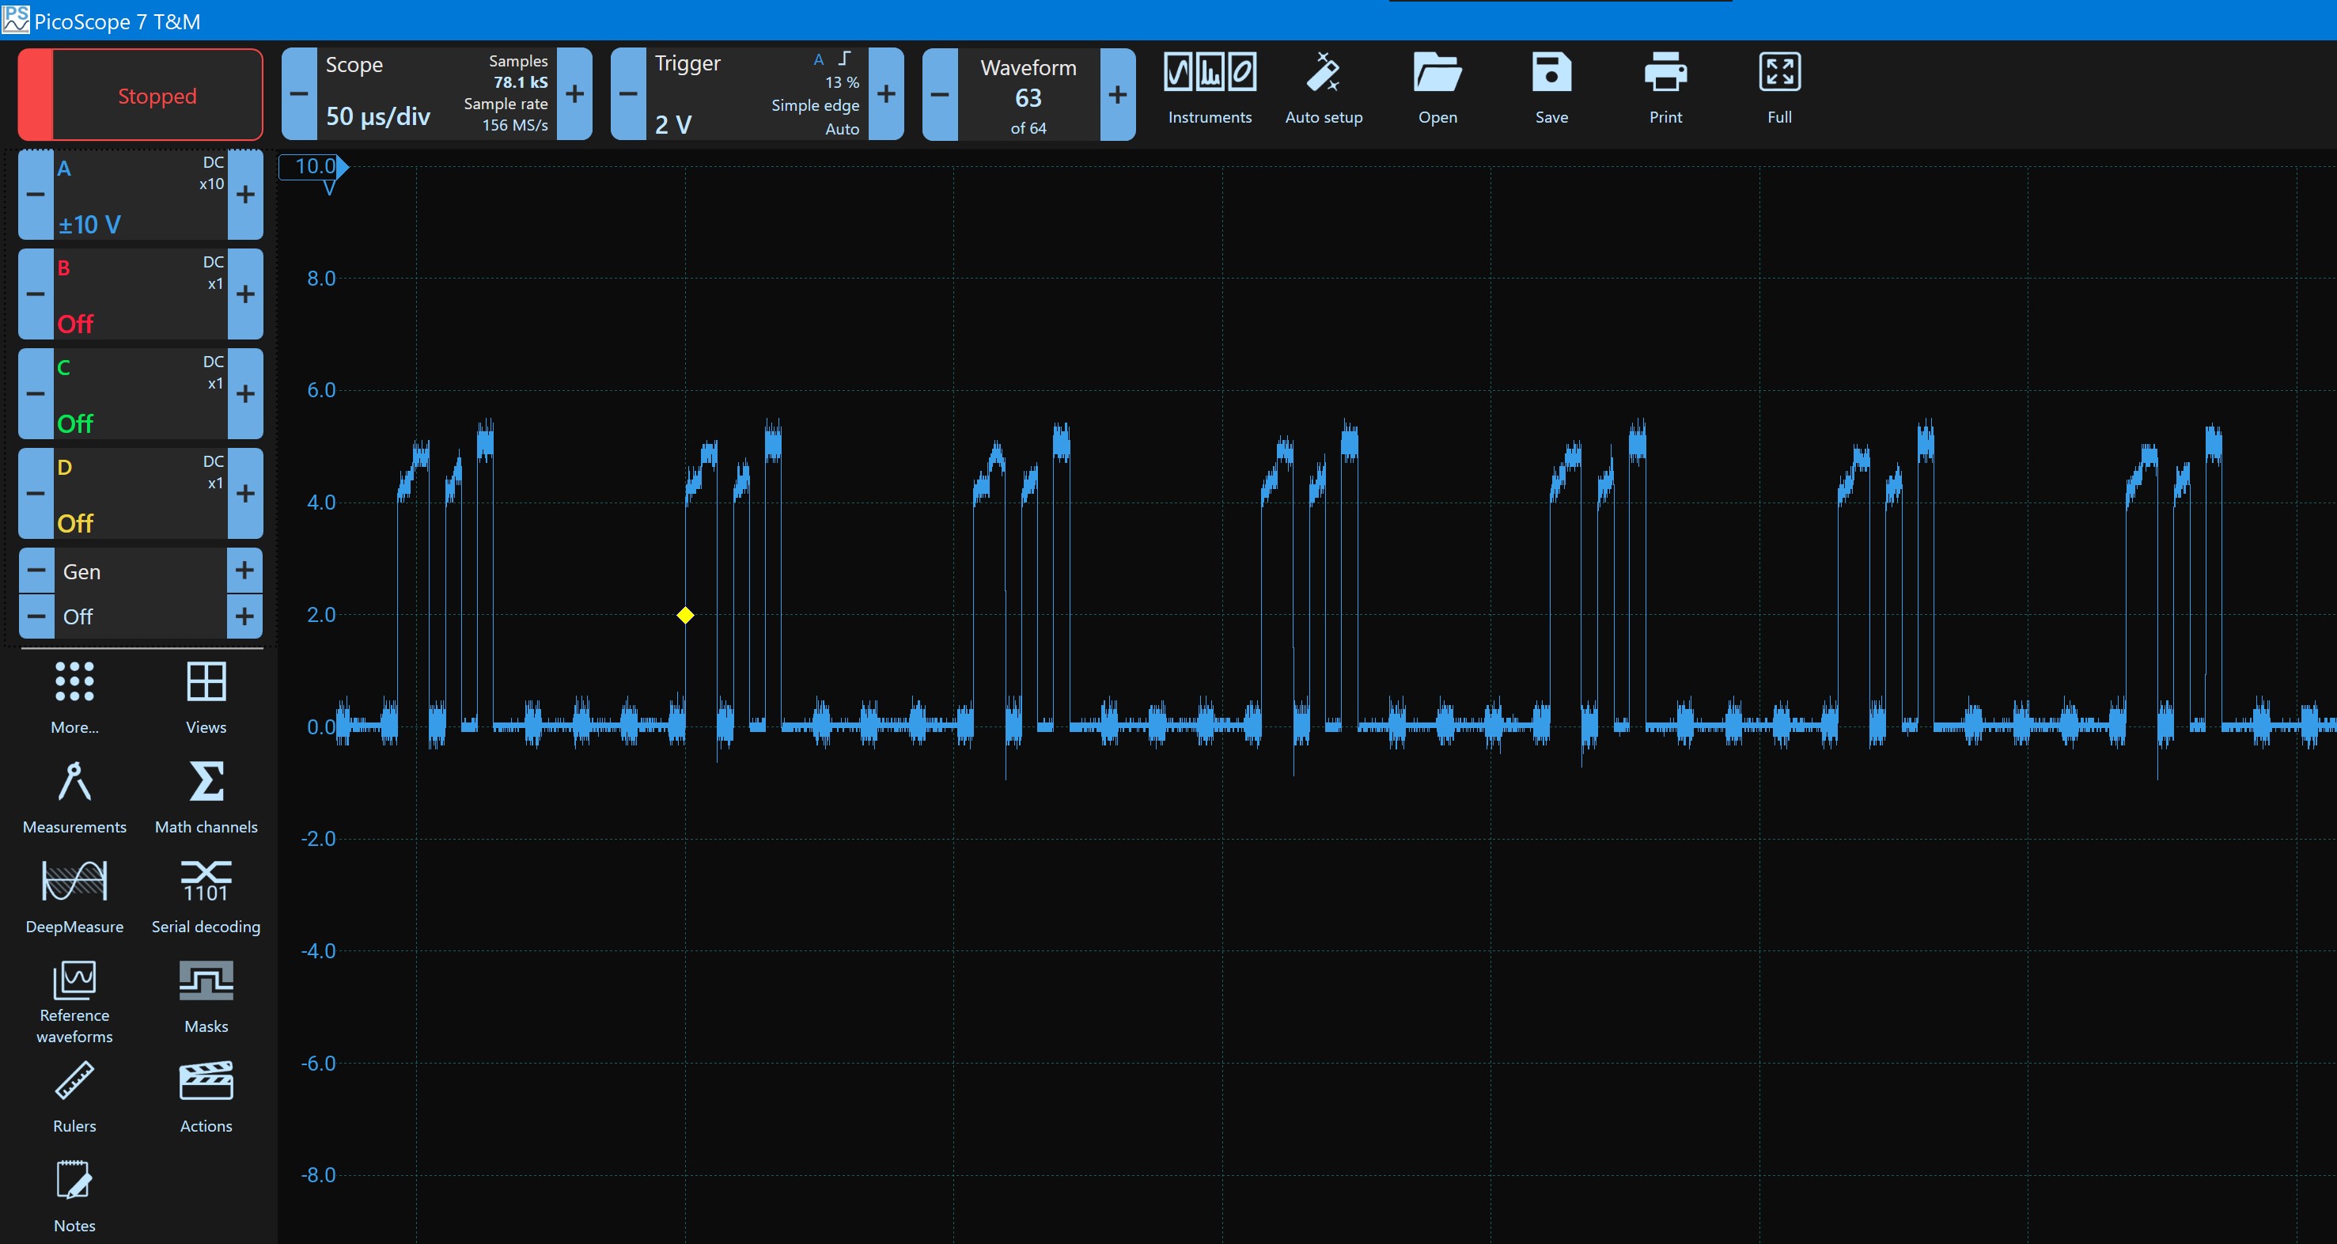Increase the Trigger level with plus
The image size is (2337, 1244).
886,94
